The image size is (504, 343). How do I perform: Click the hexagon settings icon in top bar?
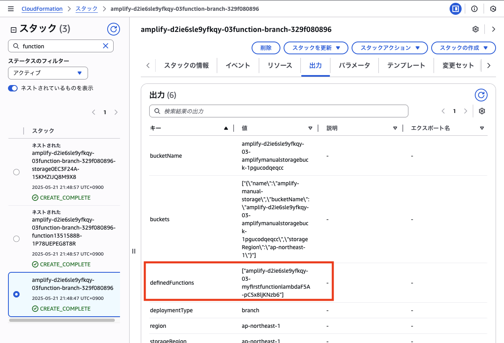[493, 8]
